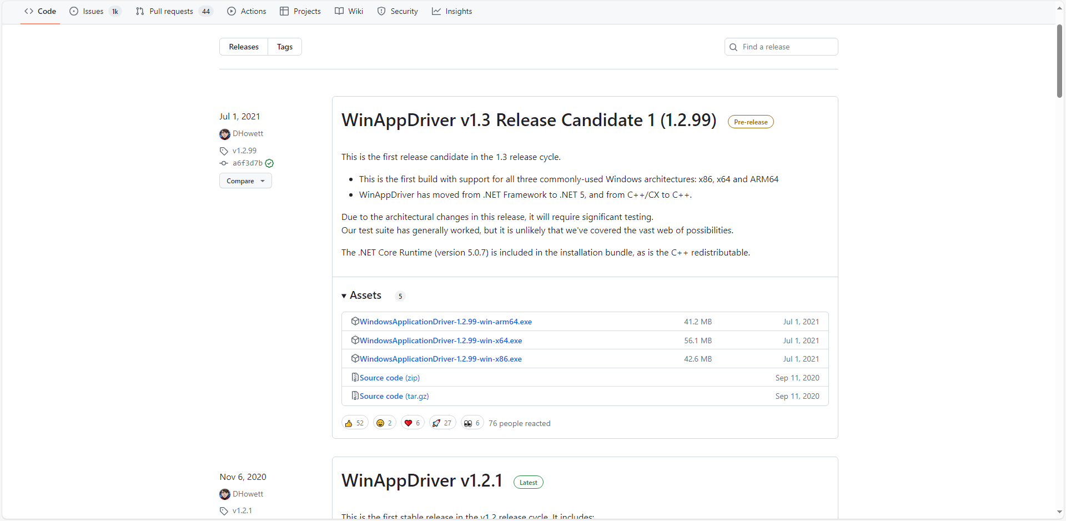Open tag v1.2.1 link
This screenshot has height=521, width=1066.
coord(242,510)
